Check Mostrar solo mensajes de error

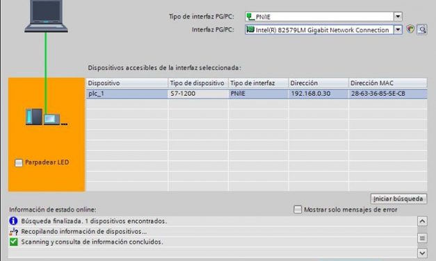pyautogui.click(x=298, y=210)
